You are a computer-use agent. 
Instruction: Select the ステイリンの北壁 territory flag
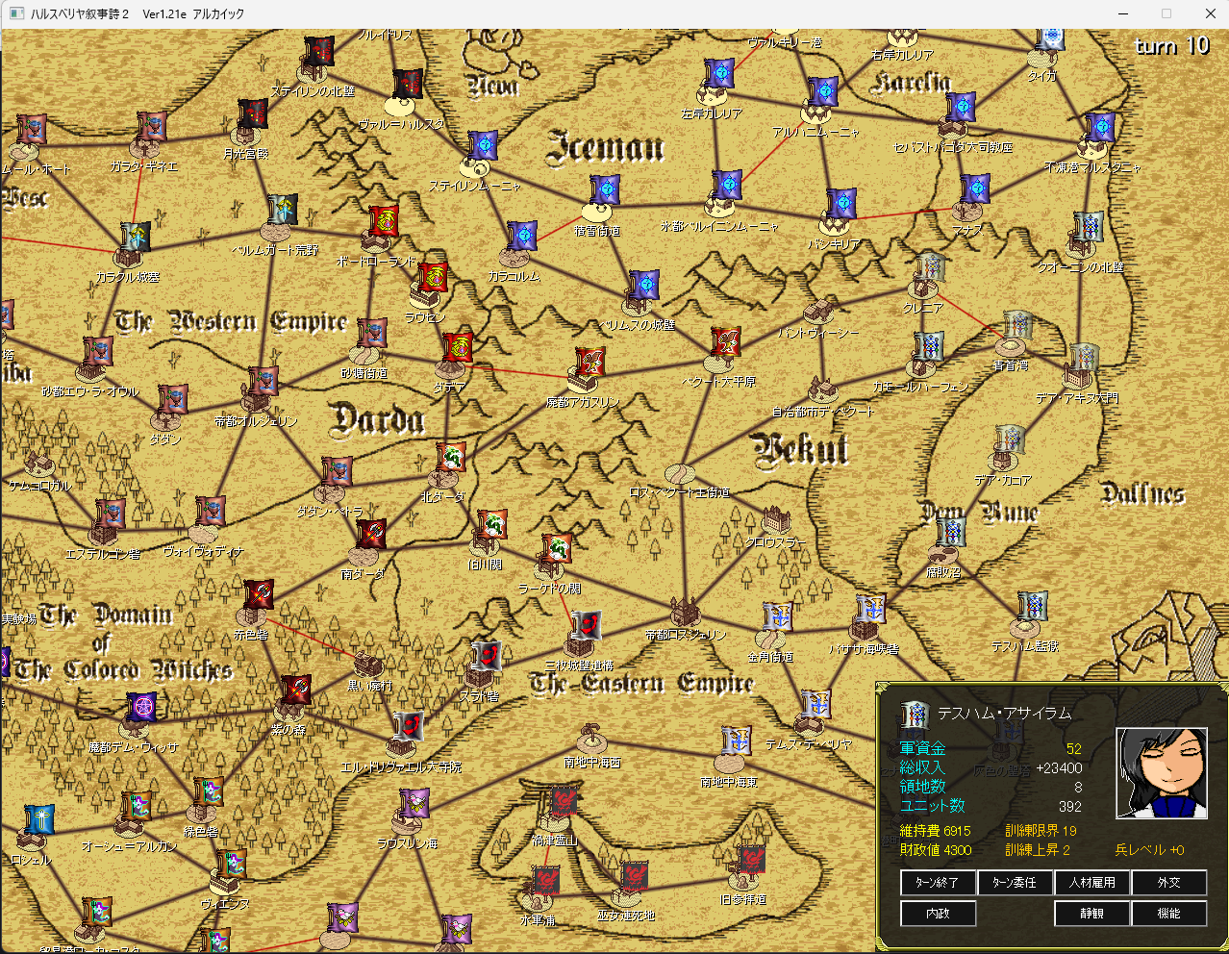pos(318,52)
